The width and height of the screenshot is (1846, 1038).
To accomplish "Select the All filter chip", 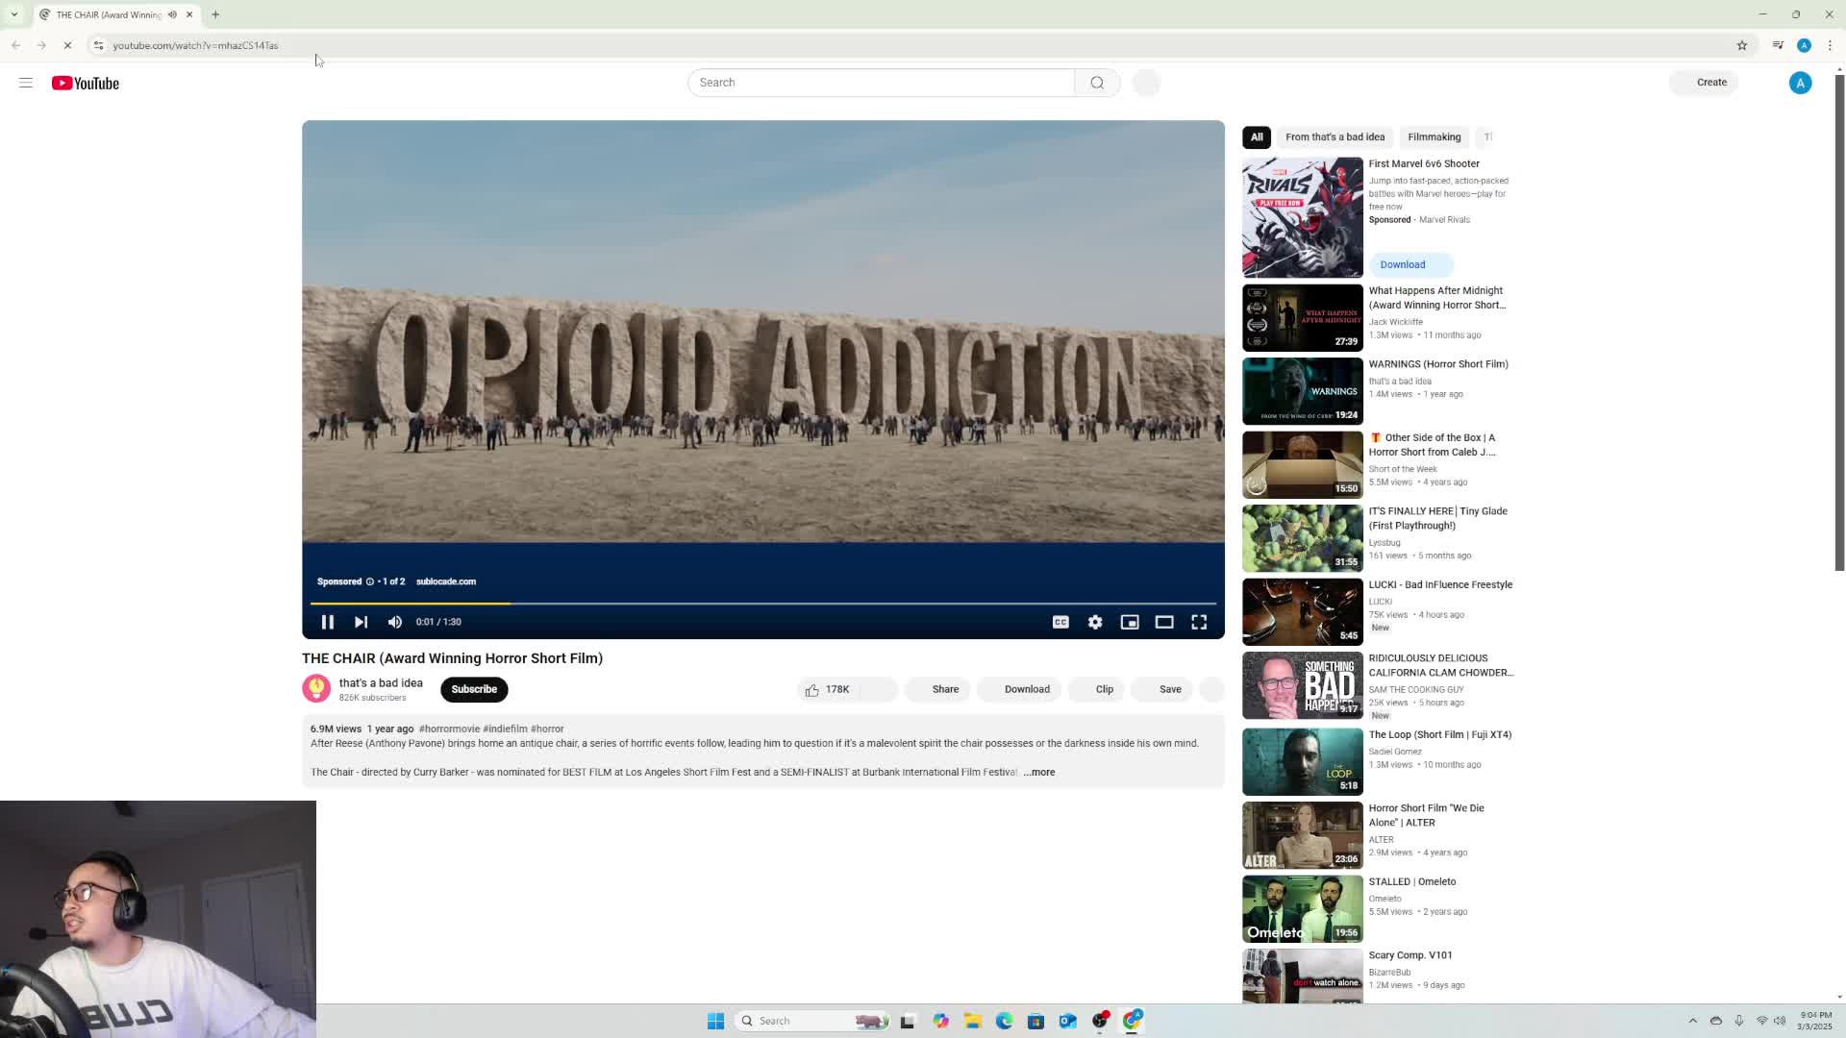I will point(1257,136).
